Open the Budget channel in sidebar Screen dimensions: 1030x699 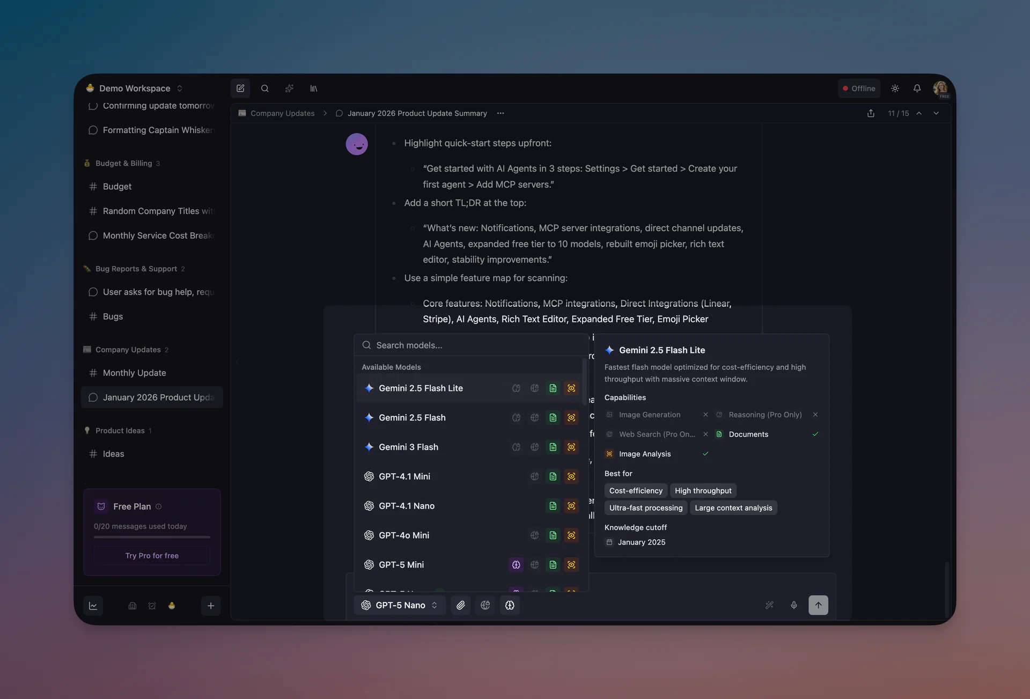coord(152,187)
